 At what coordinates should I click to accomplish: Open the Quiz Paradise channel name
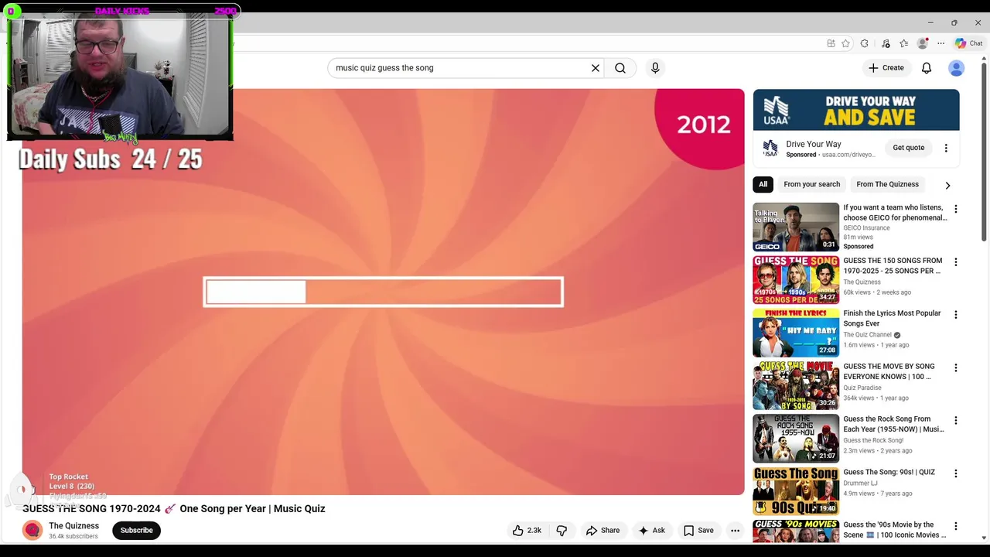(x=862, y=388)
